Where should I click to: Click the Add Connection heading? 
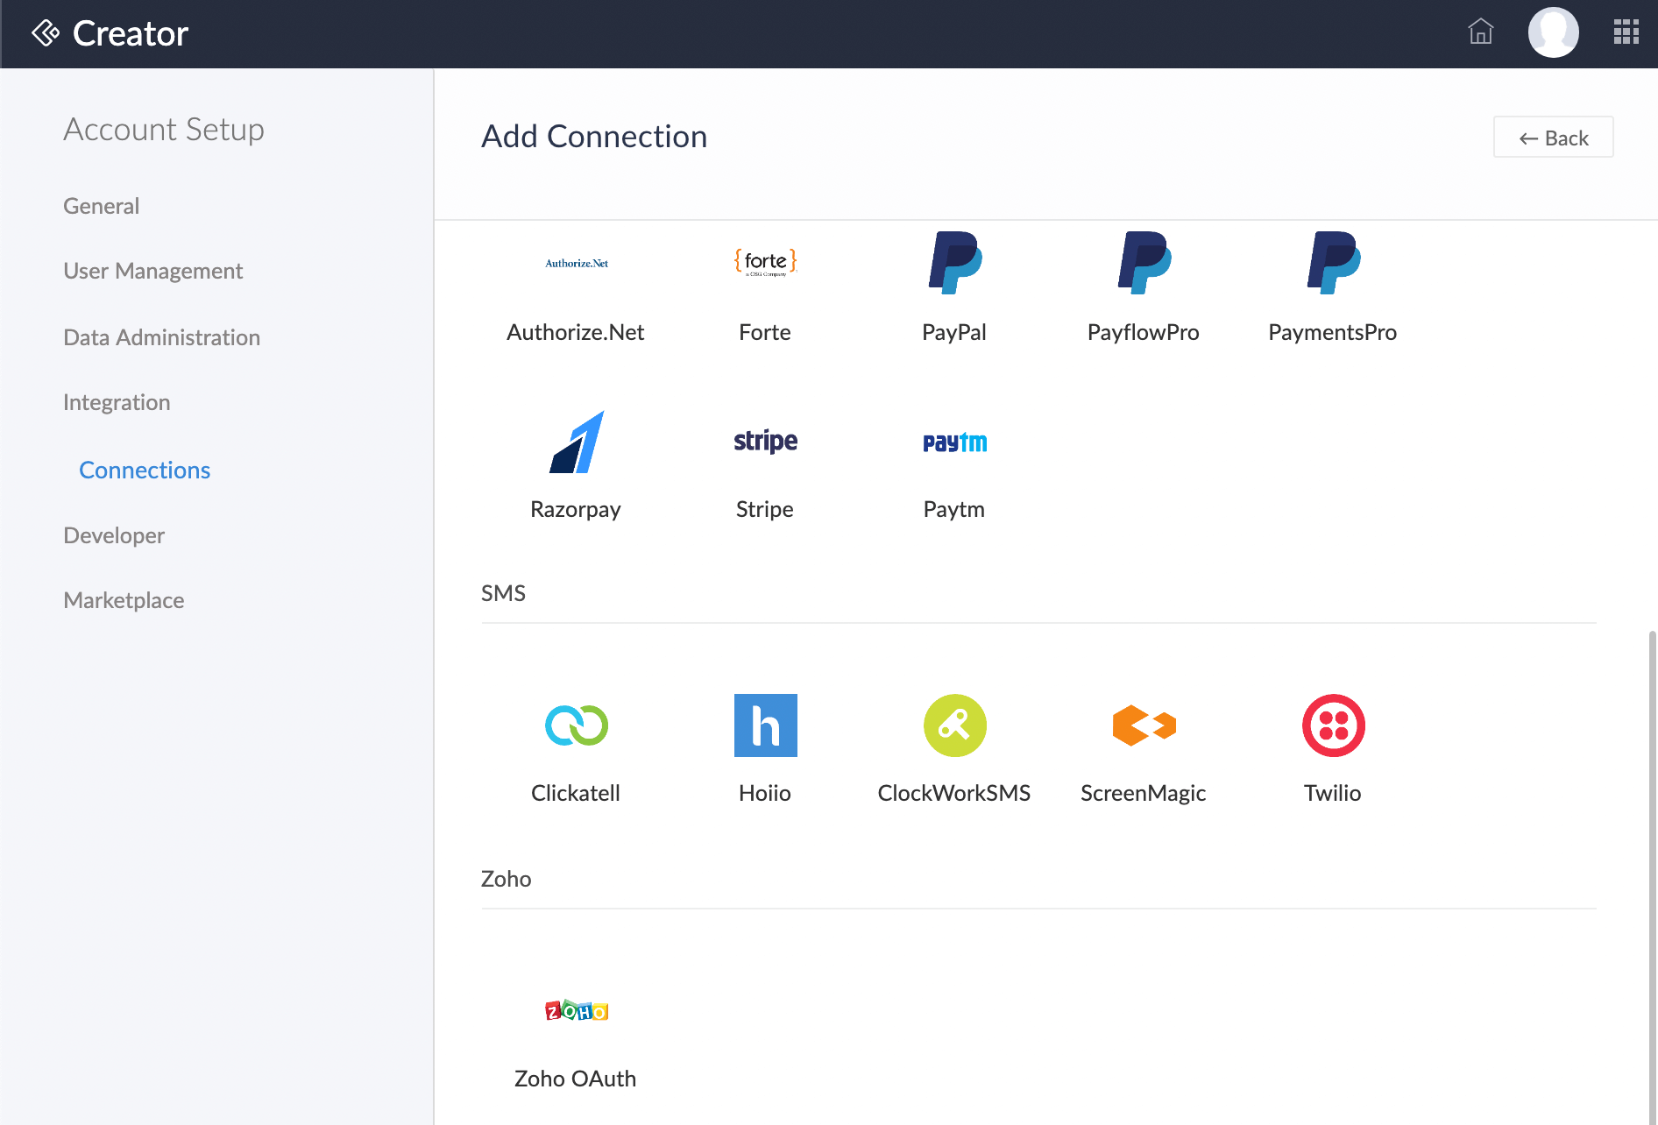coord(595,137)
